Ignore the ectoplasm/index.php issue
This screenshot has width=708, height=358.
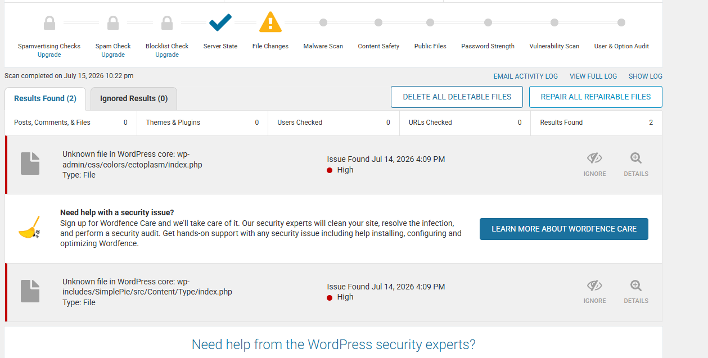click(x=594, y=165)
